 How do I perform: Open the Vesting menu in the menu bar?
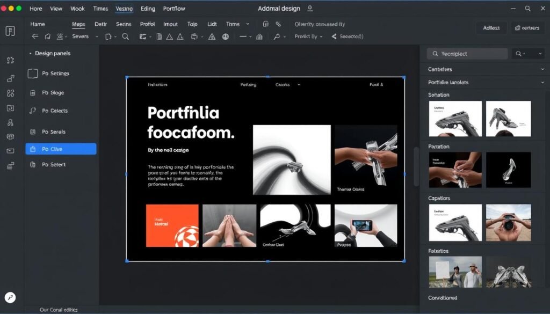point(124,8)
